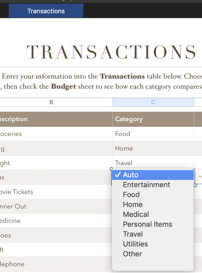Click the pop-up chevron beside the Auto cell
Viewport: 202px width, 273px height.
click(199, 176)
